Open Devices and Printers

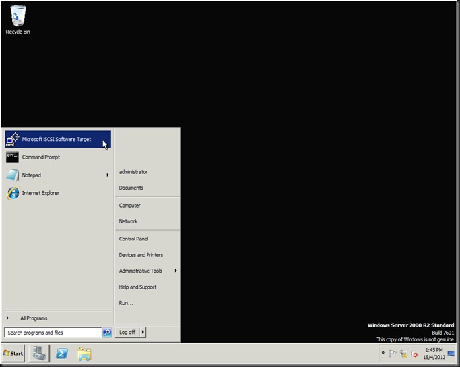[141, 255]
